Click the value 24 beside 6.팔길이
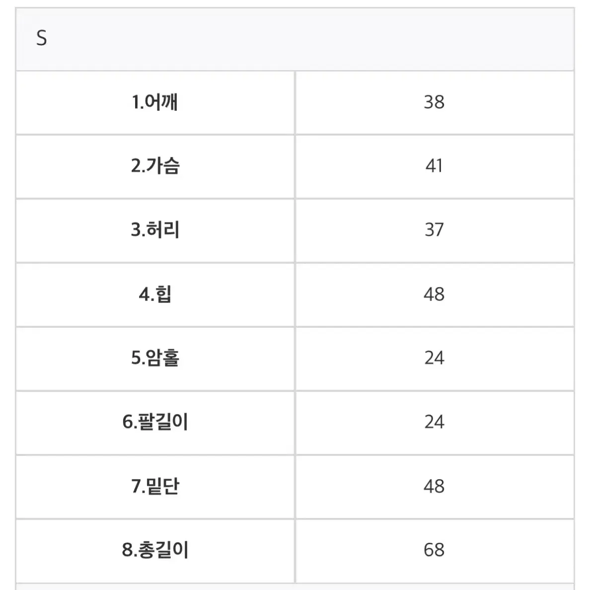The image size is (590, 590). point(435,423)
